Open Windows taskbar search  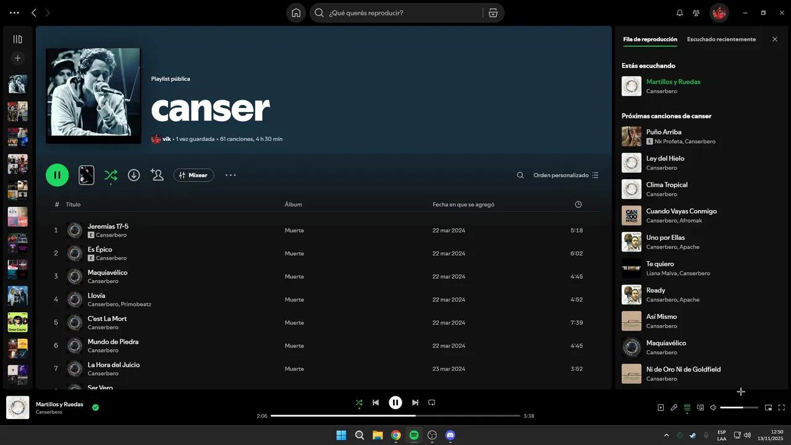(x=360, y=435)
